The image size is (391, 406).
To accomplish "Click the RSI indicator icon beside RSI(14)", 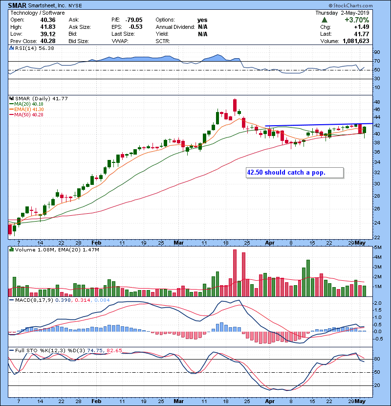I will (11, 48).
